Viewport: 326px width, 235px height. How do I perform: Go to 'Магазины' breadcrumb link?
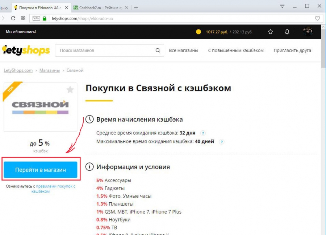point(50,70)
